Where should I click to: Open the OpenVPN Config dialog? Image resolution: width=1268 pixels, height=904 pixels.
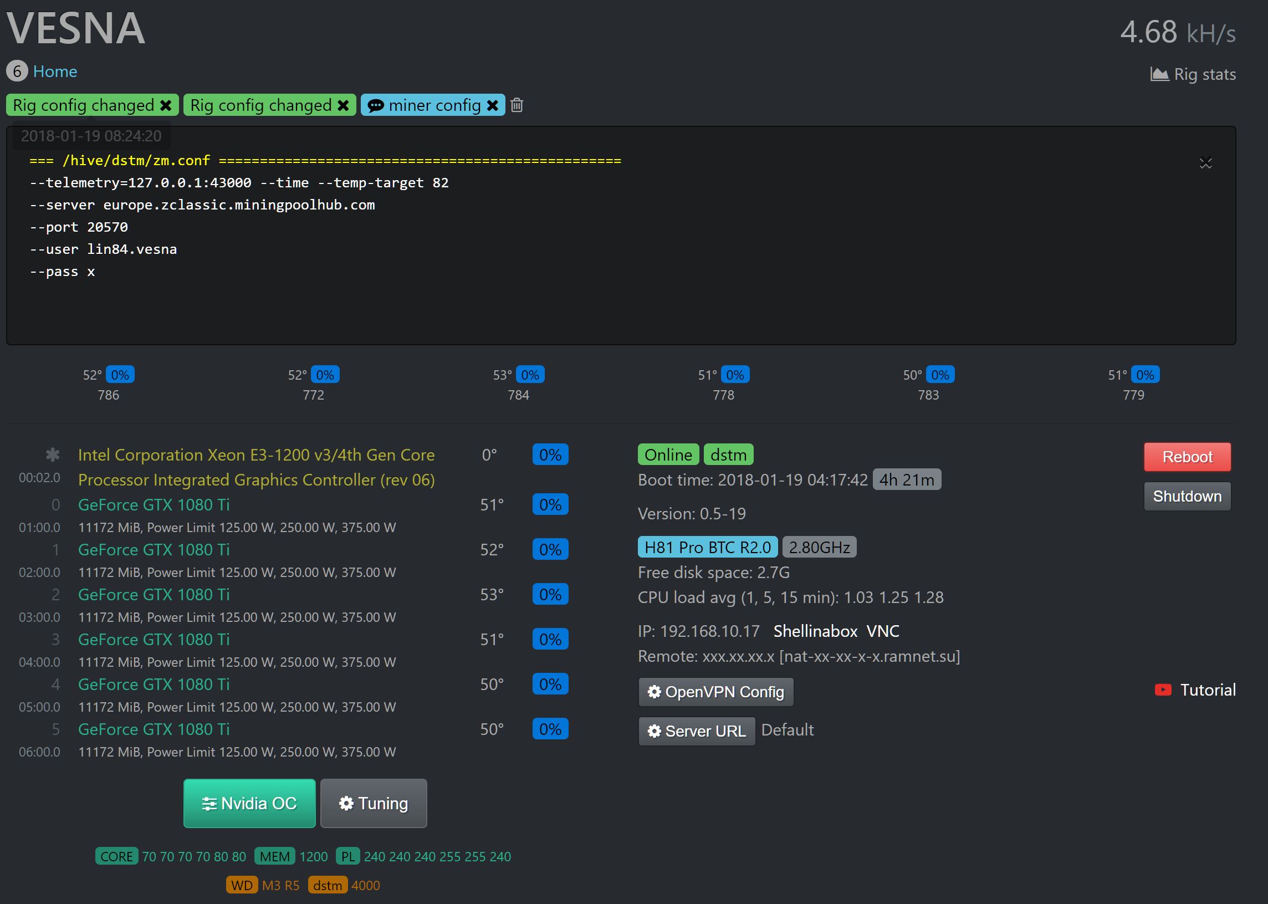point(716,692)
